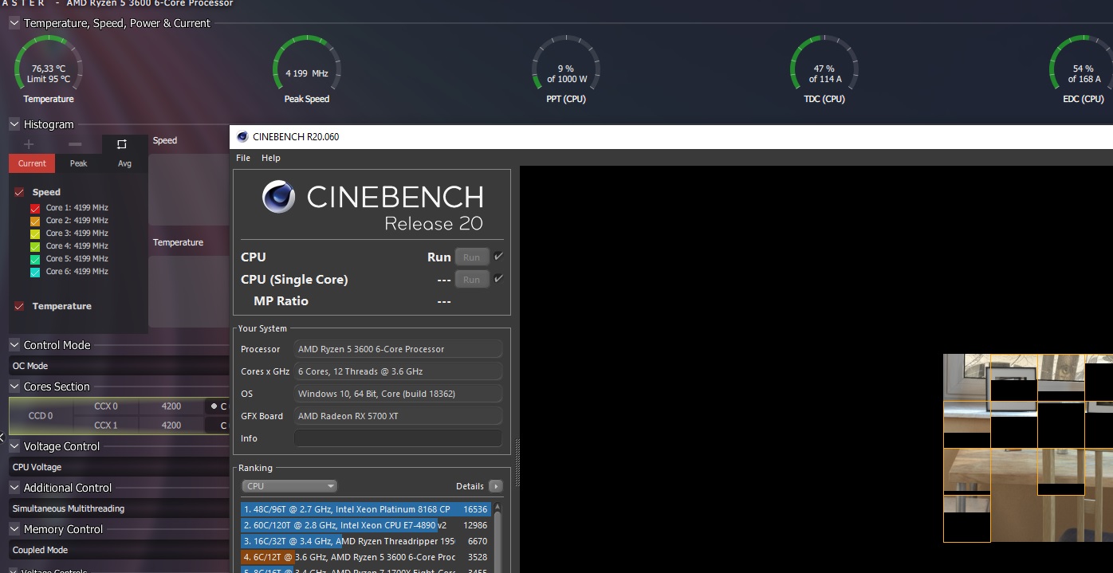Switch to the Current histogram tab

tap(32, 163)
